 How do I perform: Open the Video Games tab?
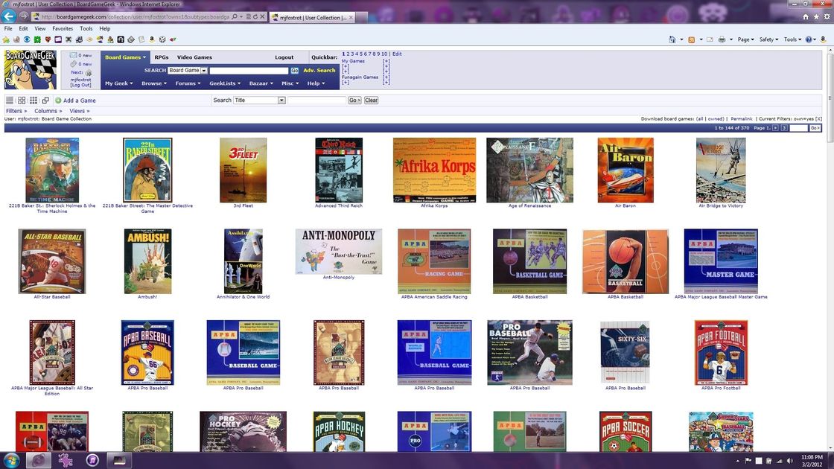click(x=194, y=57)
